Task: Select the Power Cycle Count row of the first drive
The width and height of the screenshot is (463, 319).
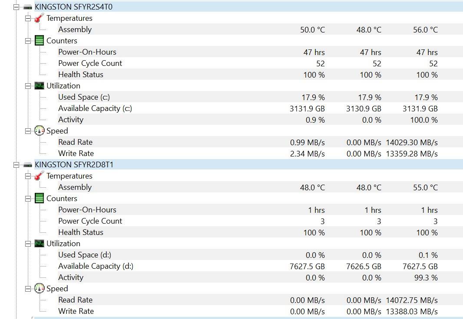Action: pyautogui.click(x=90, y=63)
